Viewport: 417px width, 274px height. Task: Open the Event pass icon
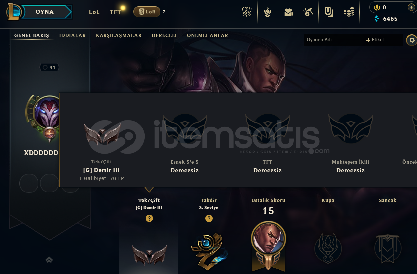(329, 12)
